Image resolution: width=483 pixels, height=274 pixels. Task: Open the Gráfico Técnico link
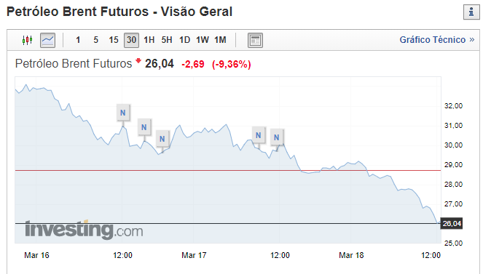click(437, 40)
